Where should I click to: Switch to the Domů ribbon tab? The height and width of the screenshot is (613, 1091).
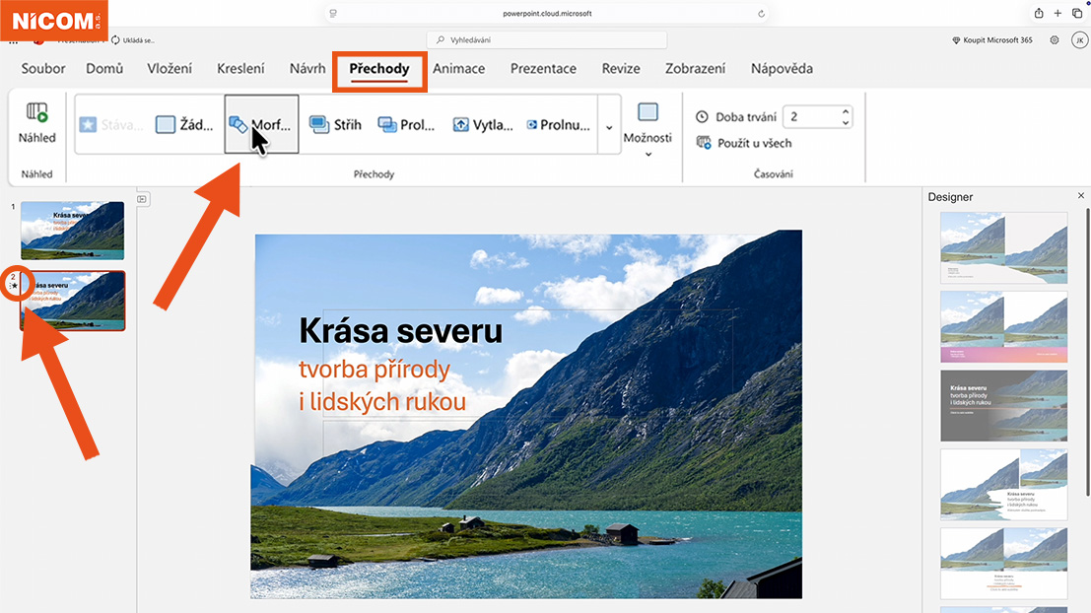[104, 68]
